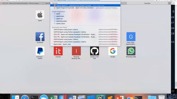Open the Facebook favorites tile
The width and height of the screenshot is (177, 99).
click(40, 37)
